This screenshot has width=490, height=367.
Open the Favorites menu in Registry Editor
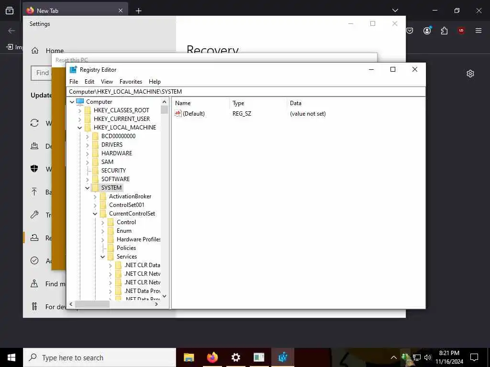click(131, 81)
